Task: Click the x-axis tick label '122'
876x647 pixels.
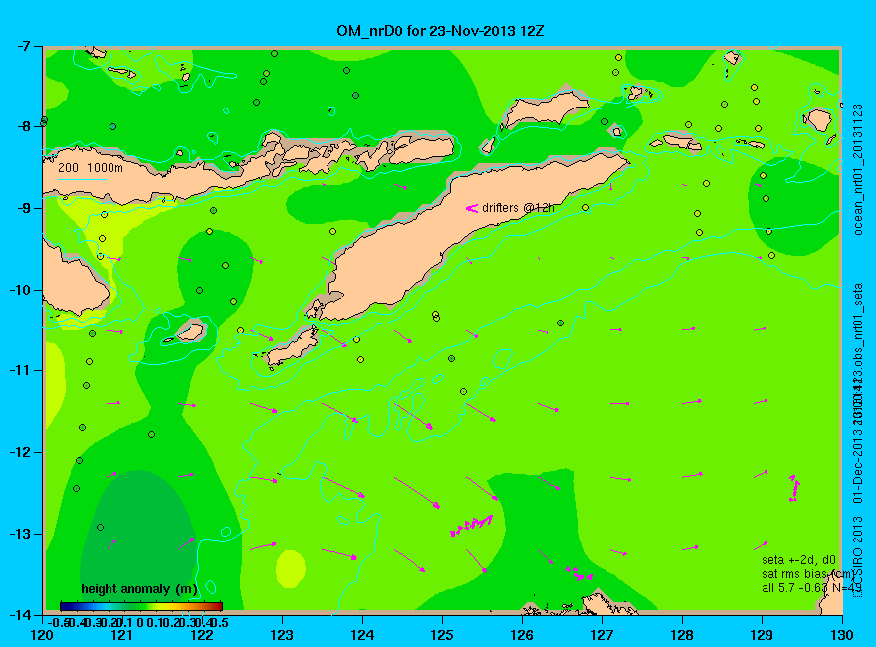Action: click(x=202, y=635)
